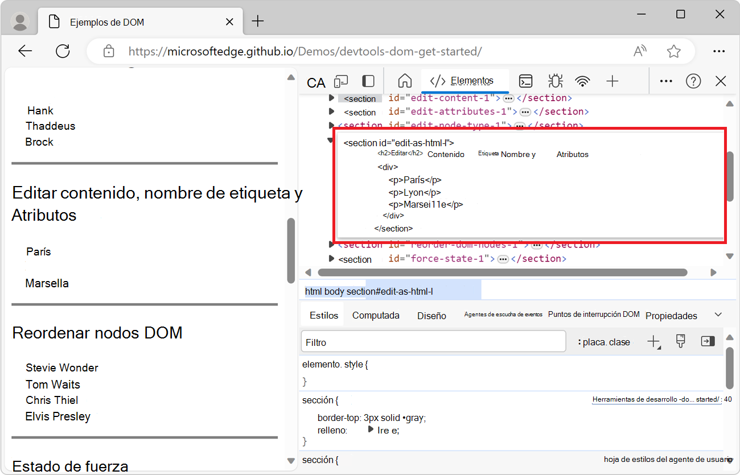Switch to the Computada tab
The width and height of the screenshot is (740, 475).
(375, 315)
